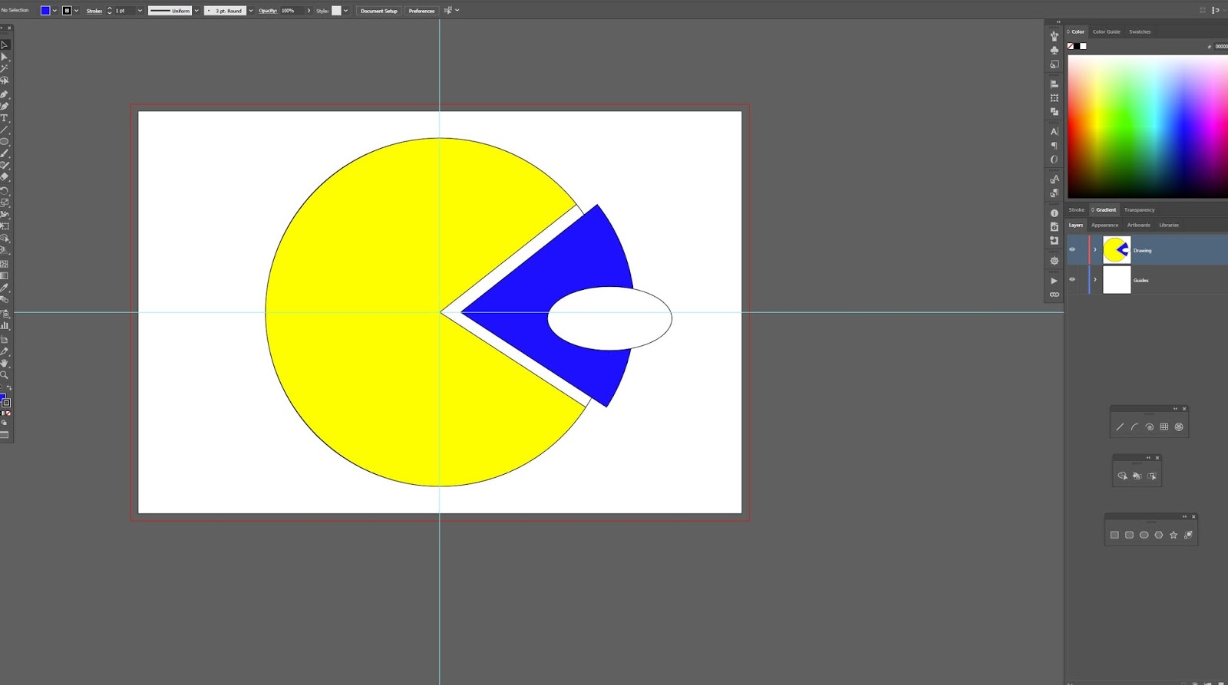Select the Gradient tool
The width and height of the screenshot is (1228, 685).
pos(5,275)
